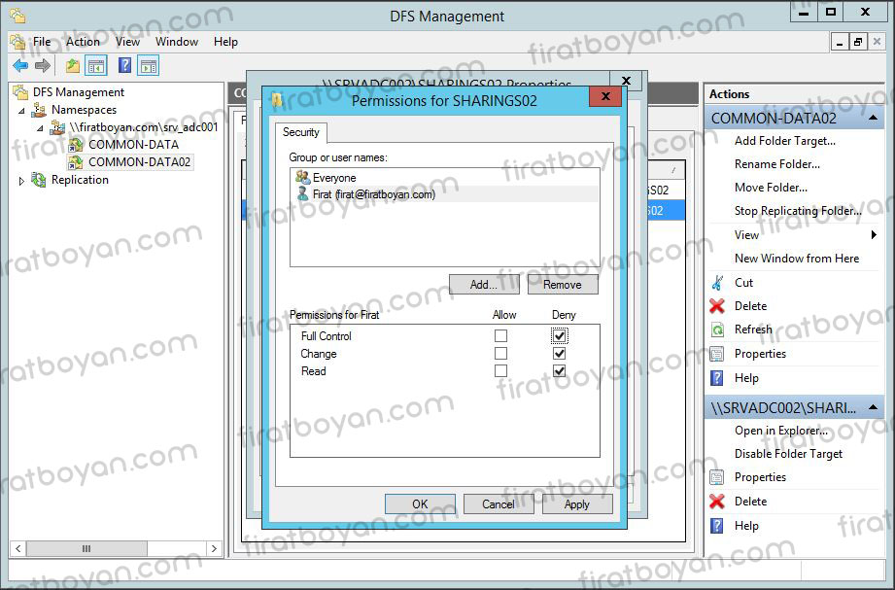Click Open in Explorer action
The width and height of the screenshot is (895, 590).
(781, 431)
